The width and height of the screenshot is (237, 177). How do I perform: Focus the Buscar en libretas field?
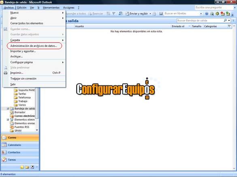point(181,14)
